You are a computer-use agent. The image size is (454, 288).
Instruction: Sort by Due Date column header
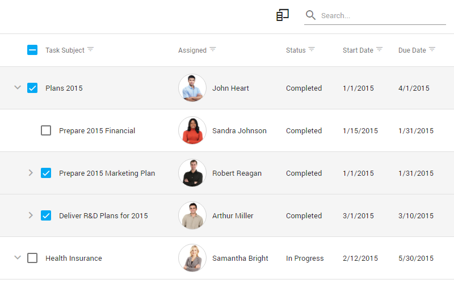pyautogui.click(x=412, y=50)
